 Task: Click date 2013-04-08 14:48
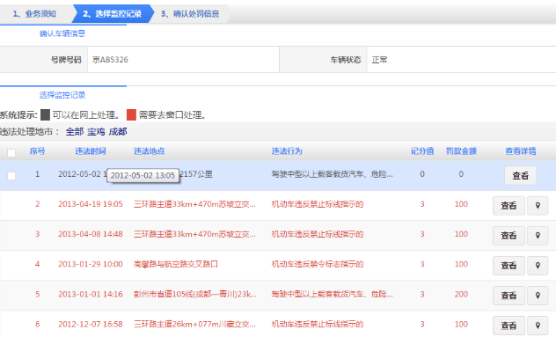[x=91, y=234]
